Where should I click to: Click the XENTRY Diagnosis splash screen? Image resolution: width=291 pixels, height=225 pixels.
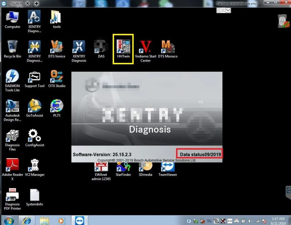click(147, 117)
